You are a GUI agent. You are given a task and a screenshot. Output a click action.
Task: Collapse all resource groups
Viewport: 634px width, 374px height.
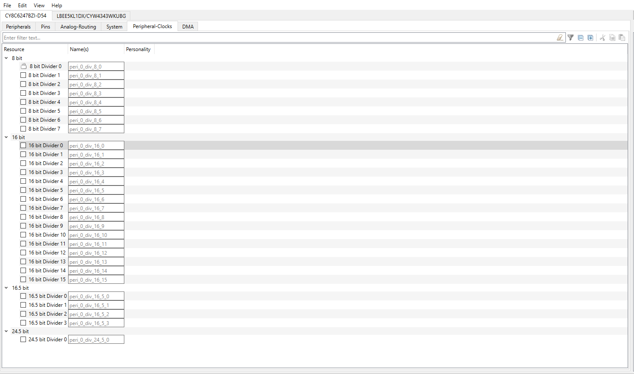coord(581,37)
